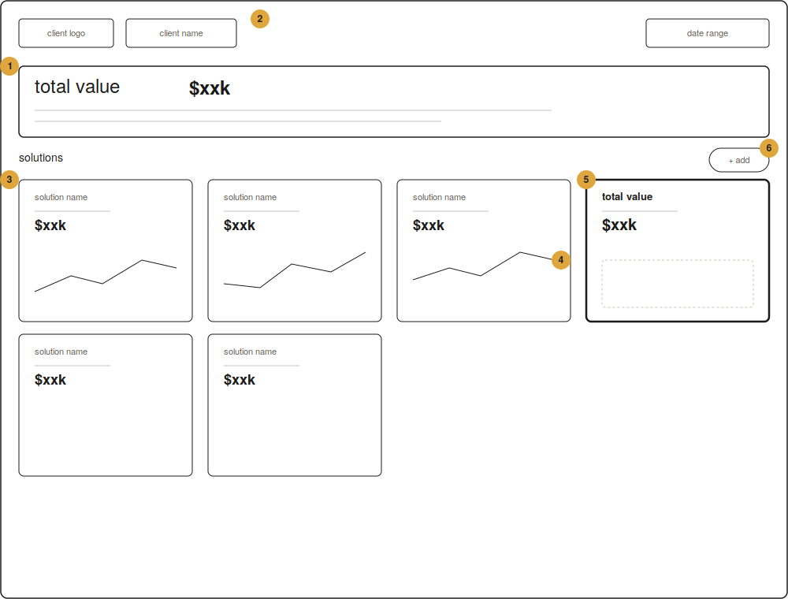Click the dashed placeholder box in total value card
The image size is (788, 599).
(678, 284)
